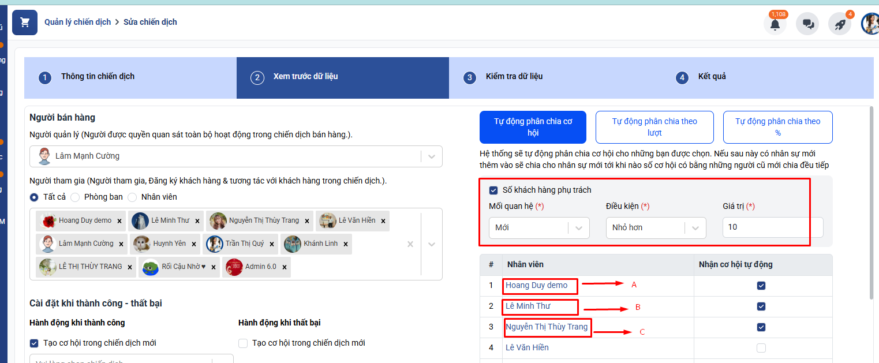The height and width of the screenshot is (363, 879).
Task: Click the Giá trị input field
Action: (x=772, y=227)
